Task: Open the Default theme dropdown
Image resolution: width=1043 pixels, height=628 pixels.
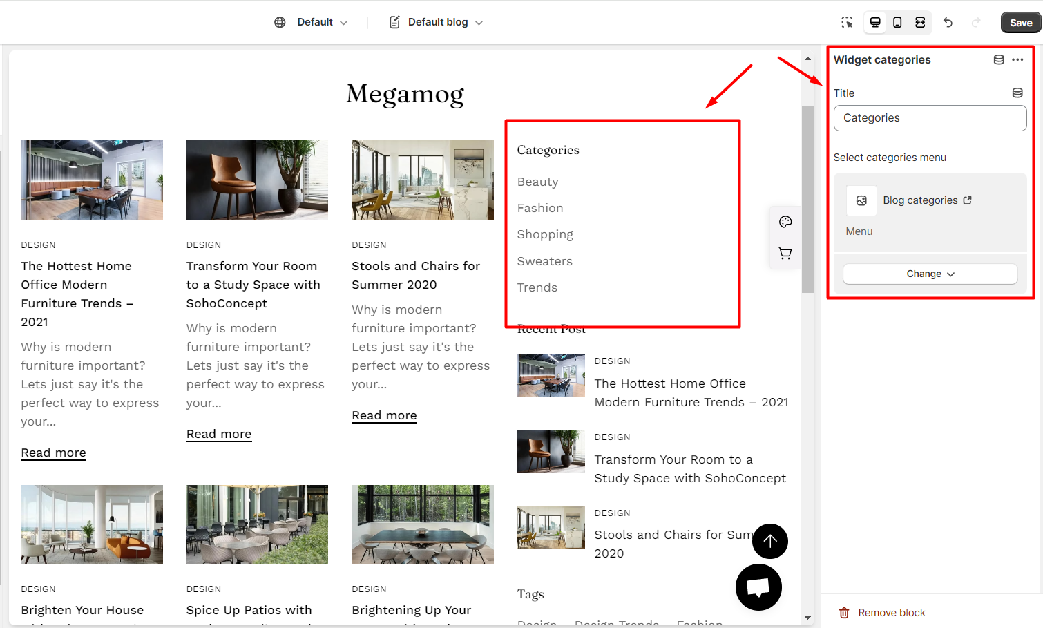Action: click(x=323, y=22)
